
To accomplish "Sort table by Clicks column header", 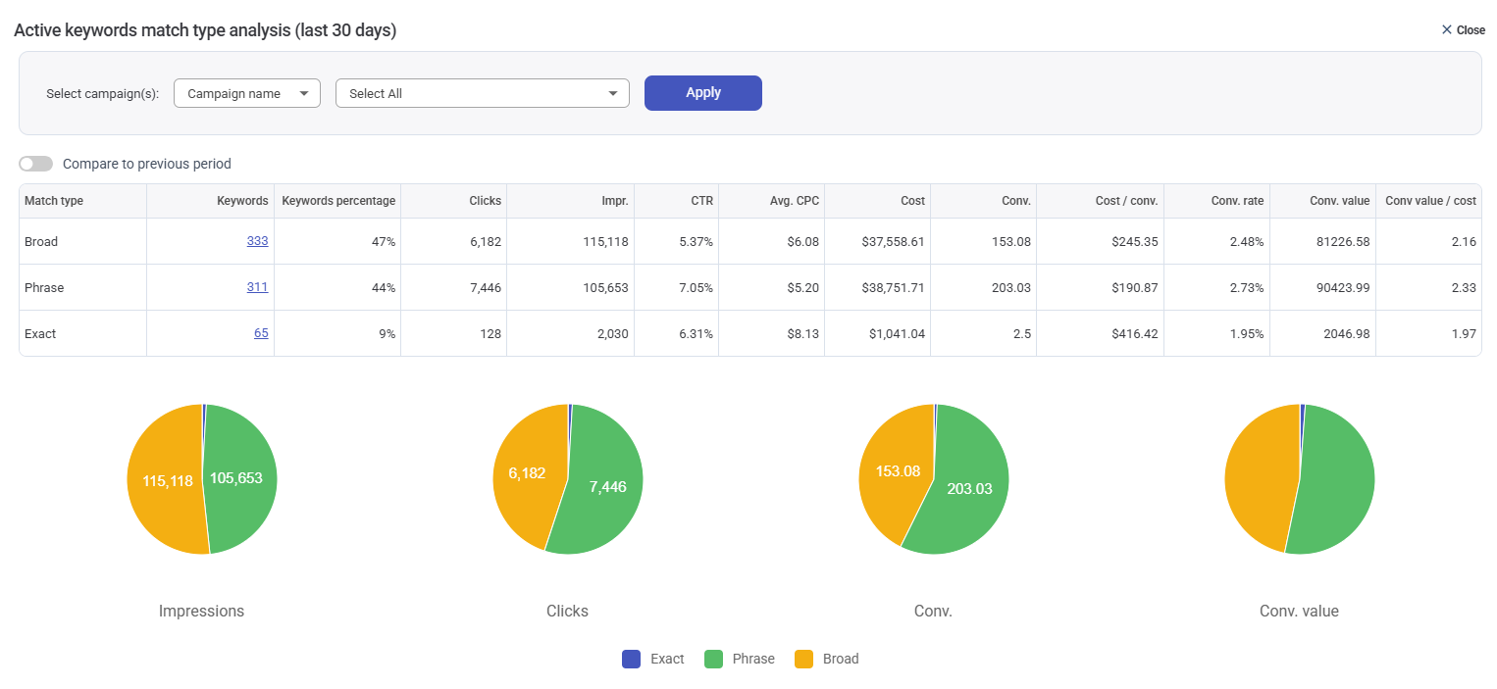I will 485,201.
